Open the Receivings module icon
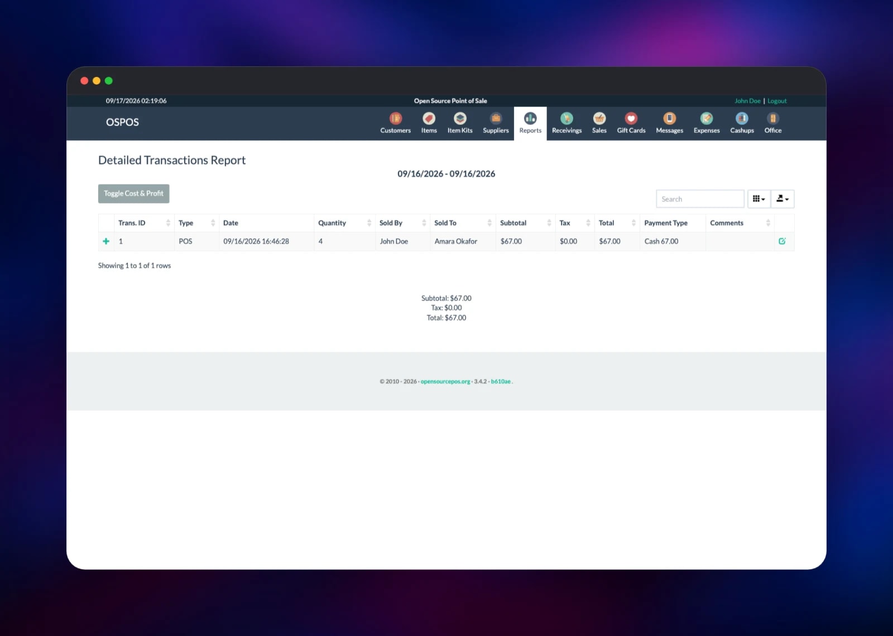This screenshot has width=893, height=636. [566, 123]
